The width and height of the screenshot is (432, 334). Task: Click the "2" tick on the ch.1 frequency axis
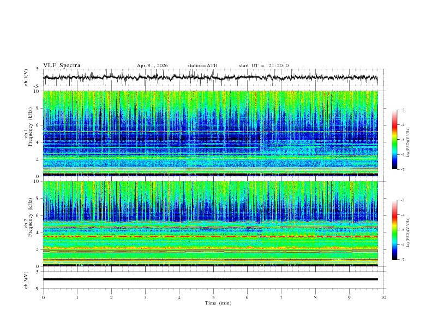(38, 159)
